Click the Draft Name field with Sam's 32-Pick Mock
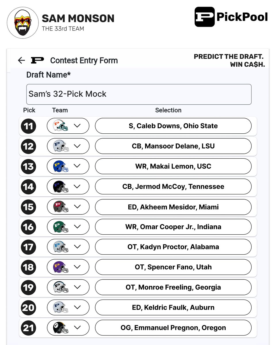The width and height of the screenshot is (276, 345). [139, 94]
